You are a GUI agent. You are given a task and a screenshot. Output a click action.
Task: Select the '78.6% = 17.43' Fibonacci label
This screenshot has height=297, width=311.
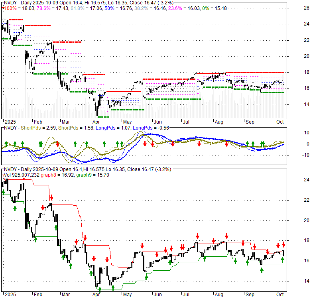pos(53,8)
